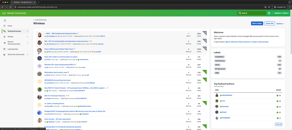Click the Home icon in sidebar
The width and height of the screenshot is (292, 130).
(x=4, y=26)
